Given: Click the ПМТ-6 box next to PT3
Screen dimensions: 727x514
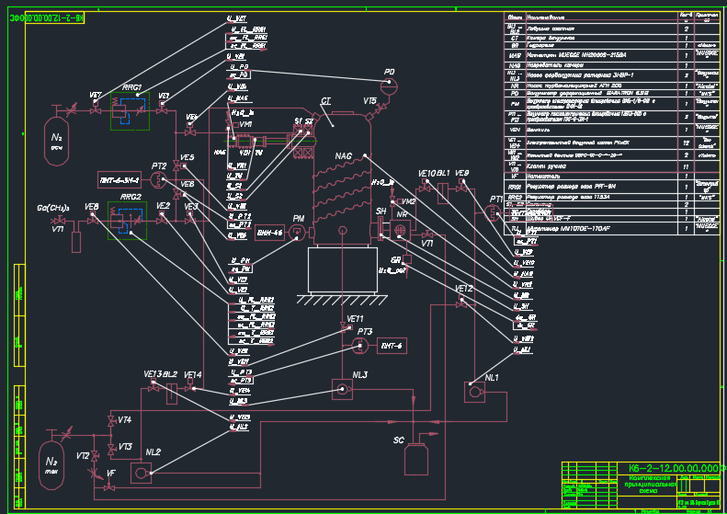Looking at the screenshot, I should tap(392, 346).
